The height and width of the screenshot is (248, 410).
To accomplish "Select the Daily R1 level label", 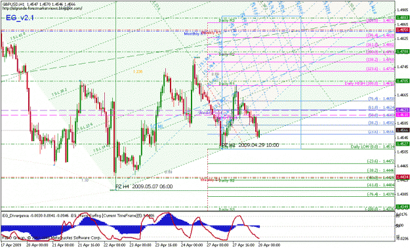I will click(226, 84).
